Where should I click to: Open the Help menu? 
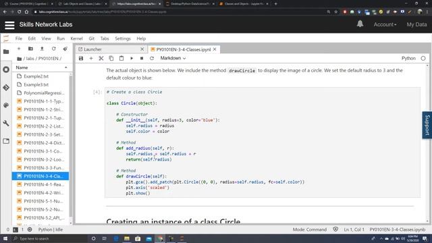(x=141, y=38)
